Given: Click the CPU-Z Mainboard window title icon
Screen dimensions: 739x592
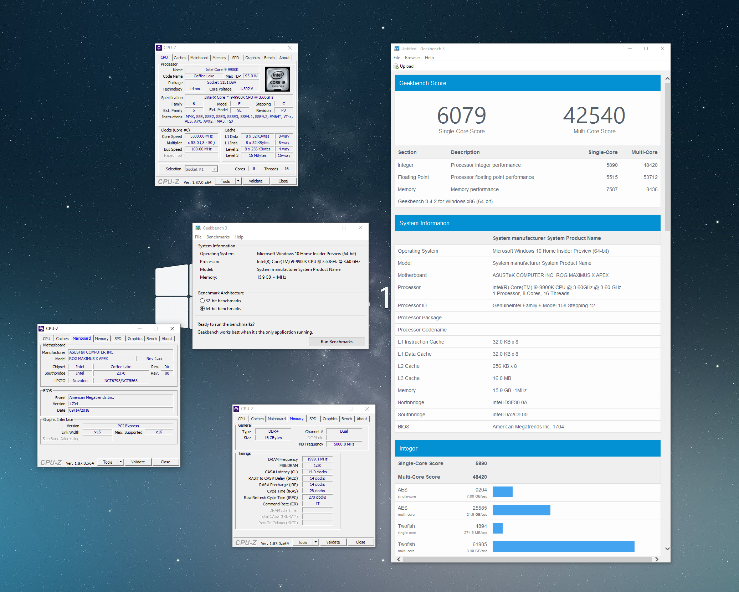Looking at the screenshot, I should pos(41,329).
